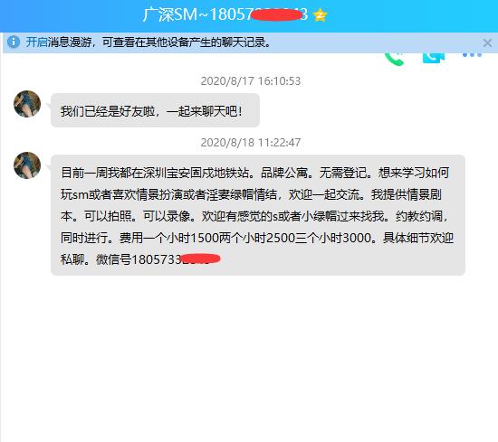Open sender avatar beside the long message
This screenshot has width=498, height=442.
coord(27,165)
